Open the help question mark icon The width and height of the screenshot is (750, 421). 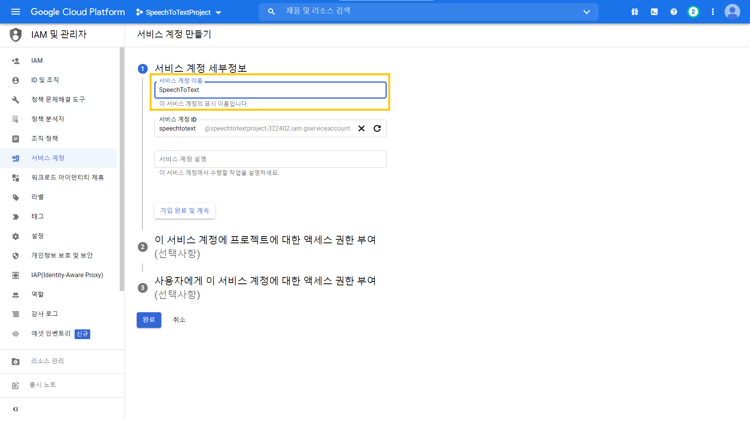(x=673, y=12)
